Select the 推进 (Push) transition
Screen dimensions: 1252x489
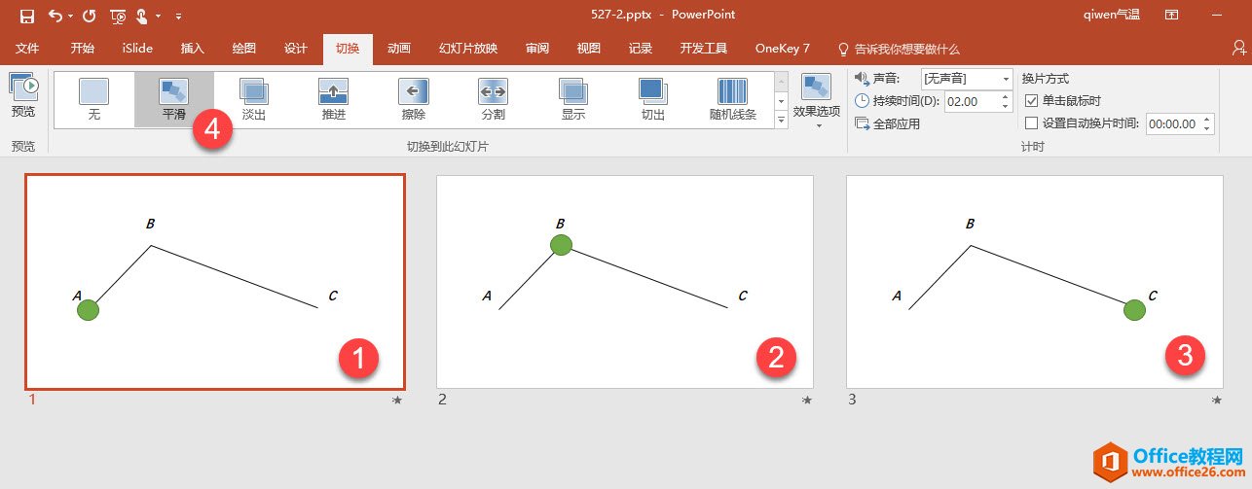[333, 100]
